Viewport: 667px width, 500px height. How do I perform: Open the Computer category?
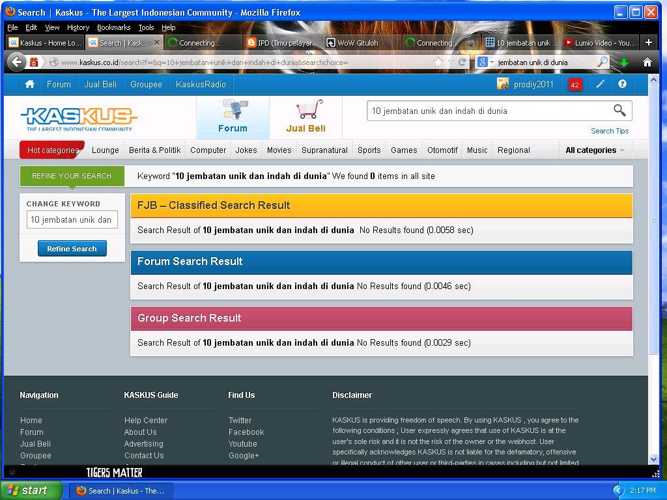pos(208,150)
